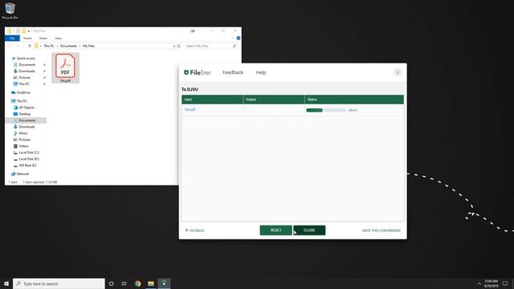This screenshot has height=289, width=514.
Task: Click Rate This Conversion link
Action: click(x=381, y=230)
